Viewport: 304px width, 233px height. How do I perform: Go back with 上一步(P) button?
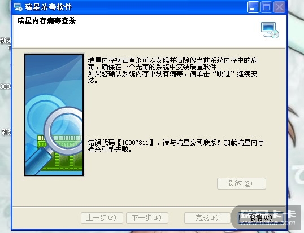pyautogui.click(x=102, y=218)
